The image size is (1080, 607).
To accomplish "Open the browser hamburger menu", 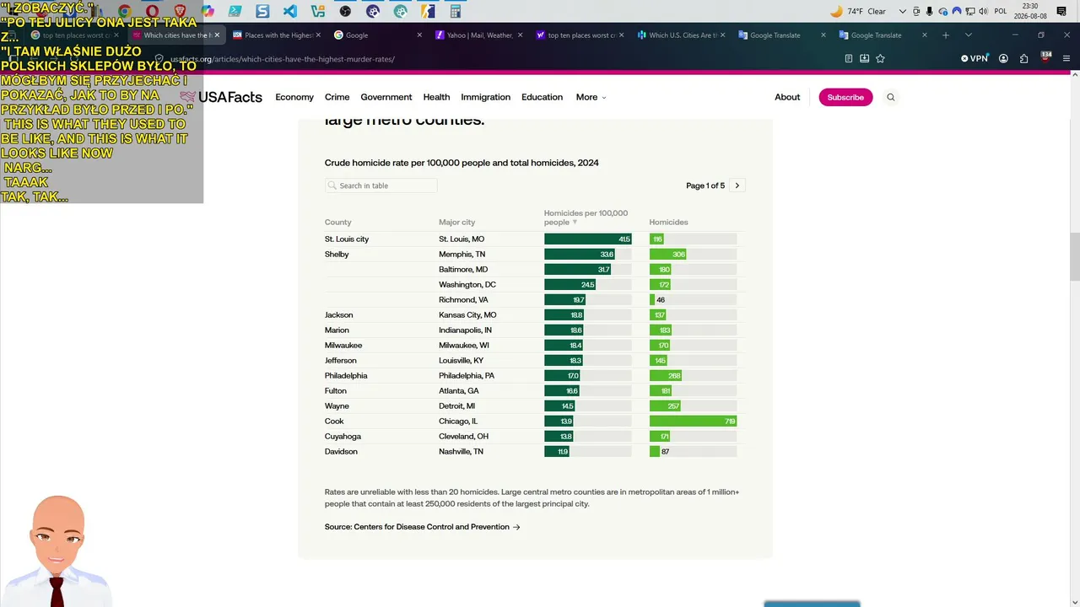I will click(x=1066, y=58).
